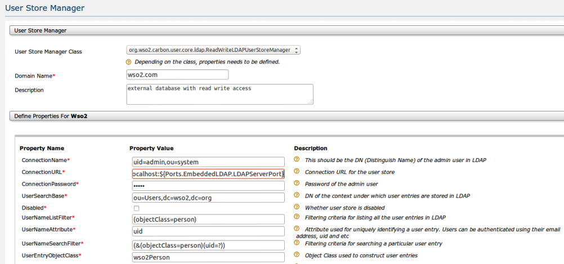Click the 'Property Value' column header
This screenshot has height=264, width=564.
pos(151,148)
